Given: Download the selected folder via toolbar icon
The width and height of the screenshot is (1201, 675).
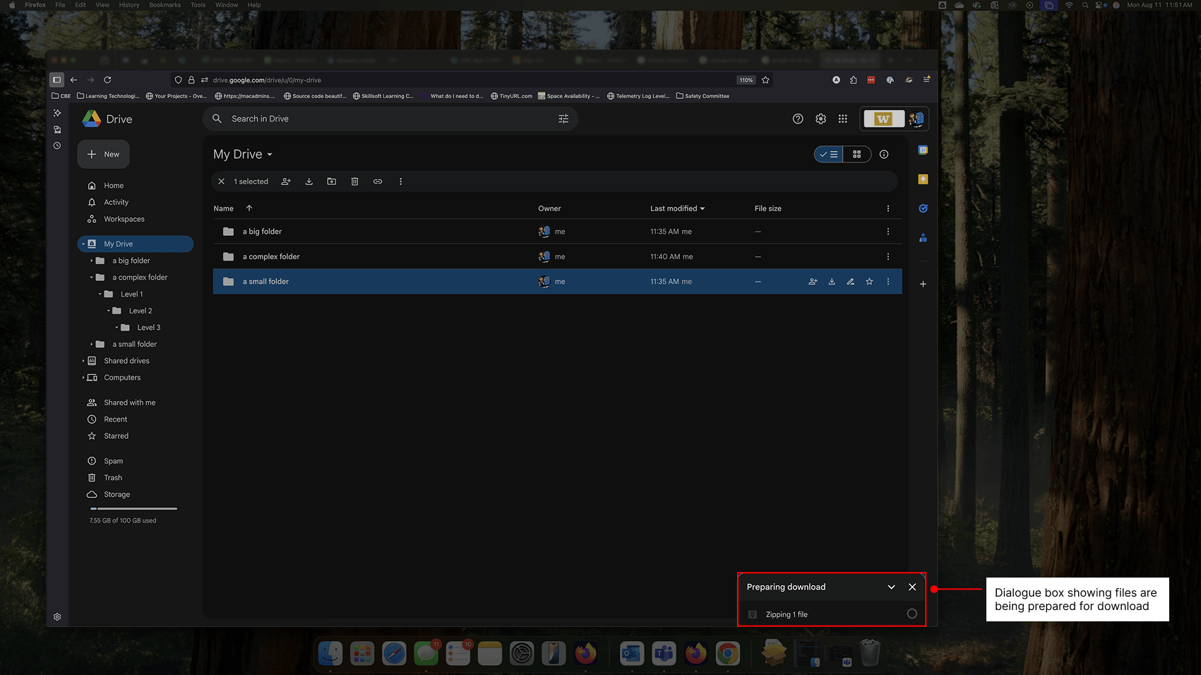Looking at the screenshot, I should pyautogui.click(x=309, y=181).
